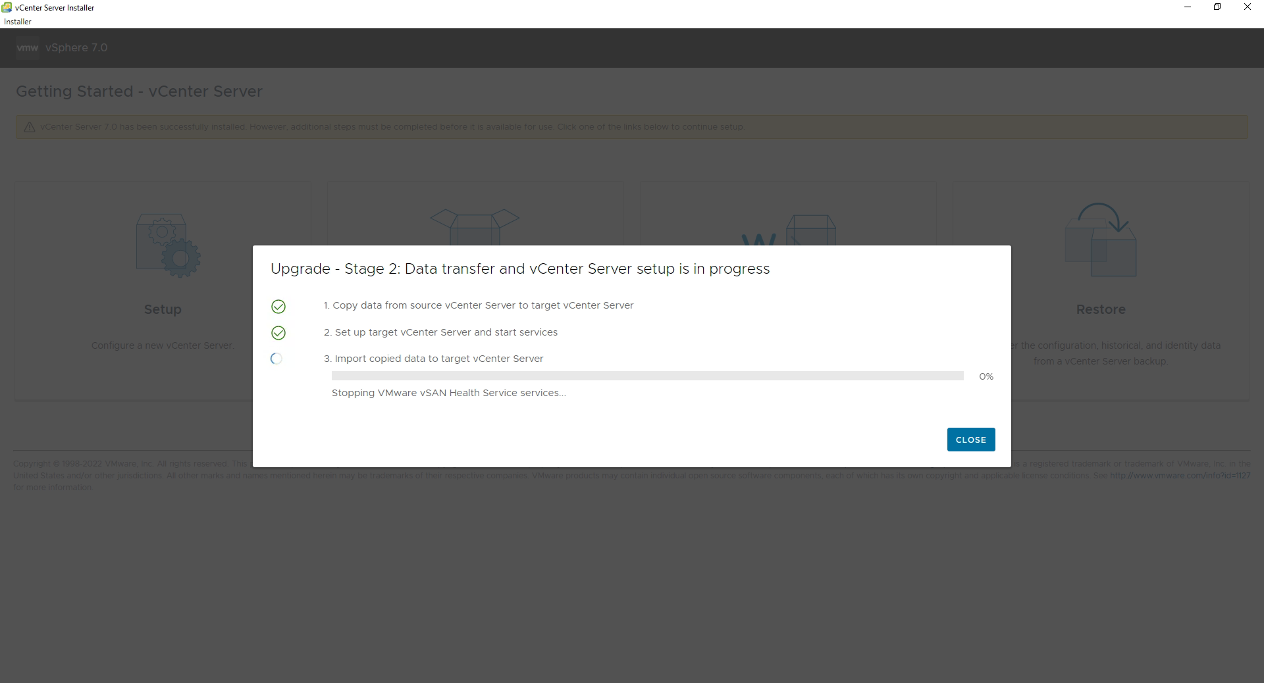This screenshot has width=1264, height=683.
Task: Open the vmware.com info link
Action: click(x=1180, y=476)
